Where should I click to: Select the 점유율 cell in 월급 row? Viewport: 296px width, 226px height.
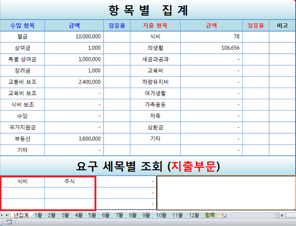(117, 37)
